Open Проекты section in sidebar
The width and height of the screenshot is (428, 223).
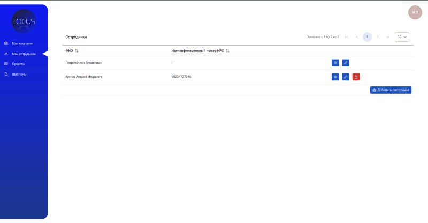(19, 64)
